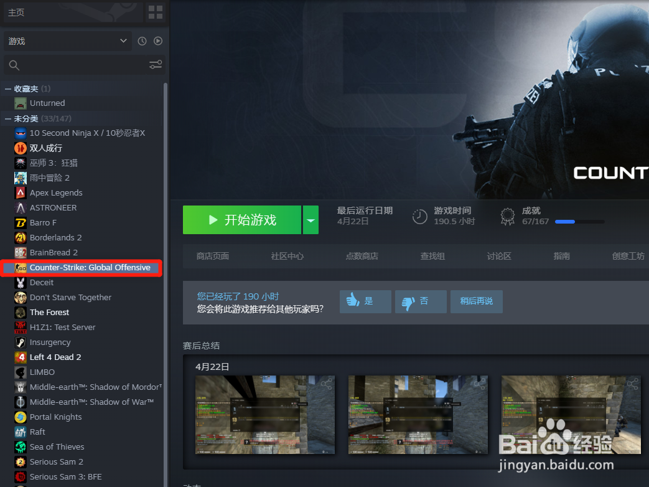
Task: Select Don't Starve Together icon
Action: click(x=21, y=297)
